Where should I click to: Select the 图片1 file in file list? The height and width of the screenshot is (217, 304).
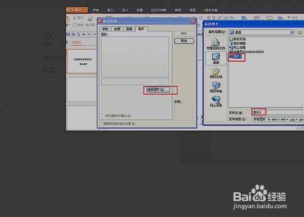coord(236,56)
